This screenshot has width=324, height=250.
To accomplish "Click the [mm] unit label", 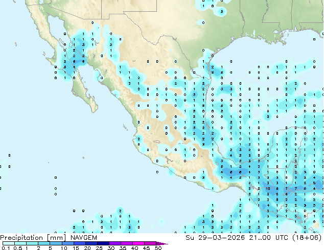I will pyautogui.click(x=56, y=238).
